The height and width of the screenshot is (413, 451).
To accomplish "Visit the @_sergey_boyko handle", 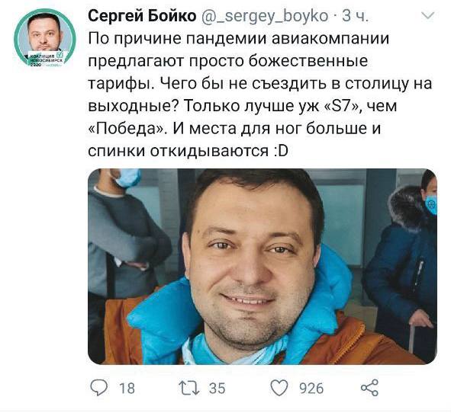I will 264,16.
